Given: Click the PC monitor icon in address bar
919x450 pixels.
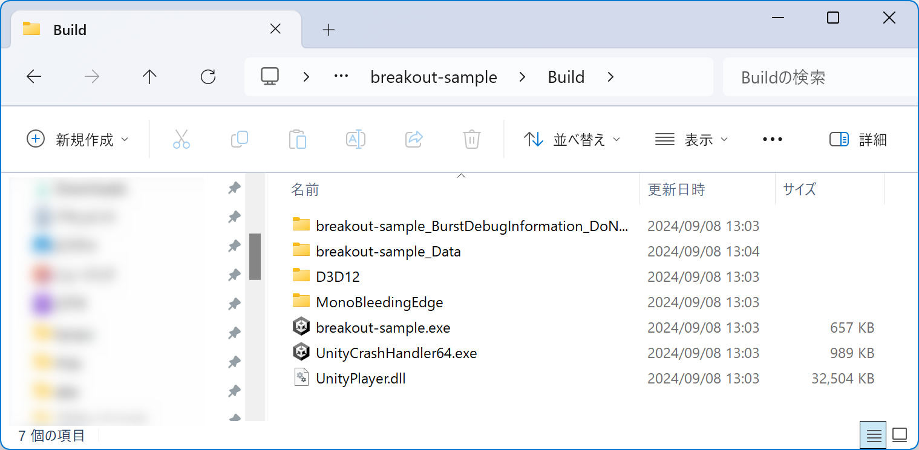Looking at the screenshot, I should (270, 76).
